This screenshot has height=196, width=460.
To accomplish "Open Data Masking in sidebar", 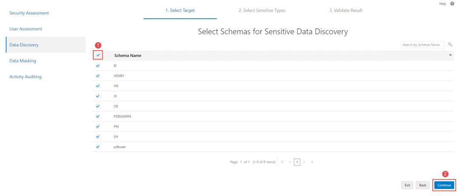I will click(23, 61).
